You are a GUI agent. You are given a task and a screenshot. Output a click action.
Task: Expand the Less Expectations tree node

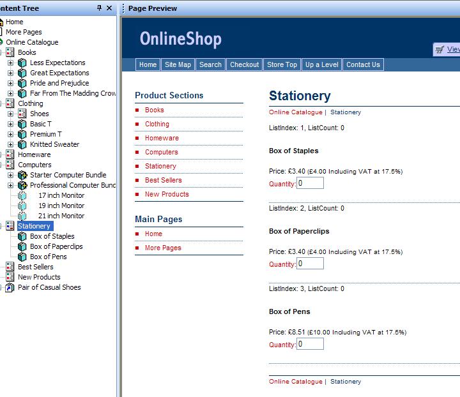click(x=10, y=63)
